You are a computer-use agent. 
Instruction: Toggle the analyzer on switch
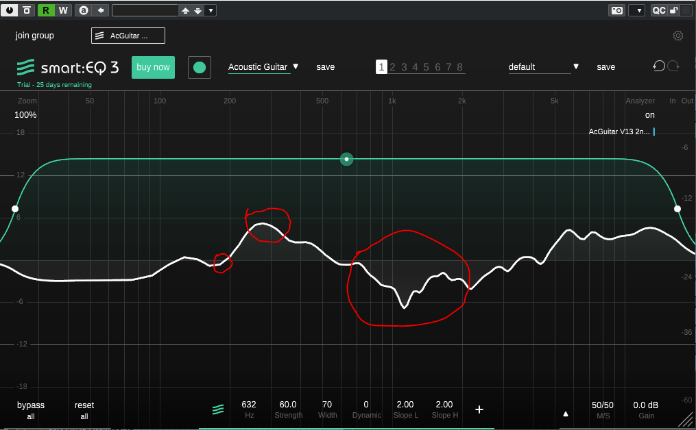tap(649, 115)
